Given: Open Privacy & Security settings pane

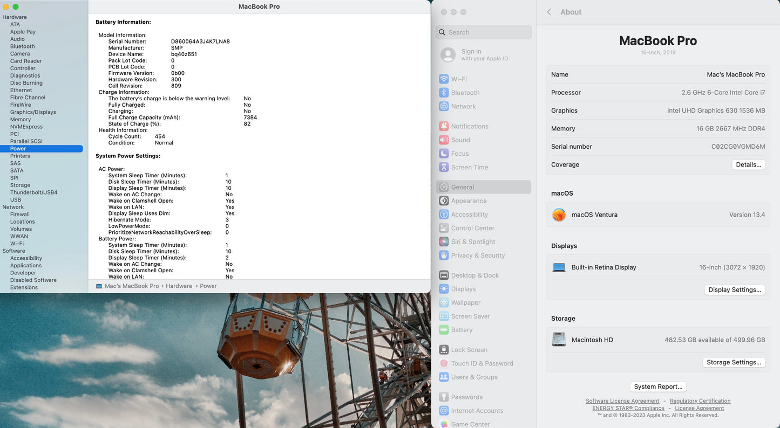Looking at the screenshot, I should pos(478,256).
